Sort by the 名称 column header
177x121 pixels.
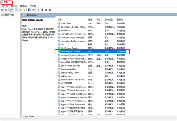coord(60,20)
